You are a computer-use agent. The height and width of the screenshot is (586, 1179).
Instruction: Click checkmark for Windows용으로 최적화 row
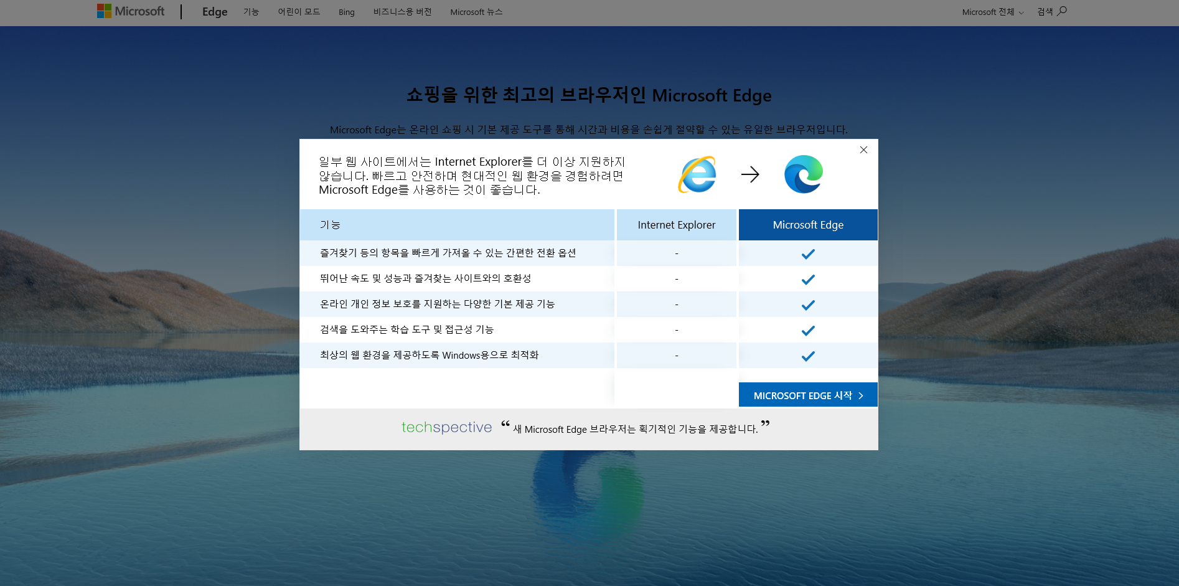[808, 356]
